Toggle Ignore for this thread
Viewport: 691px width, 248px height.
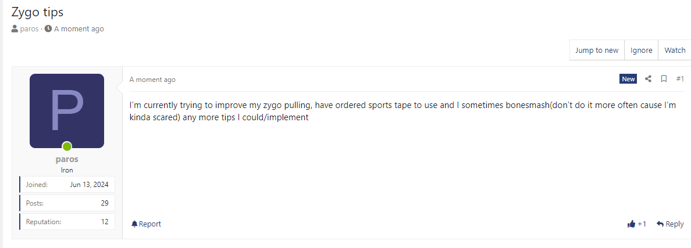[x=641, y=51]
